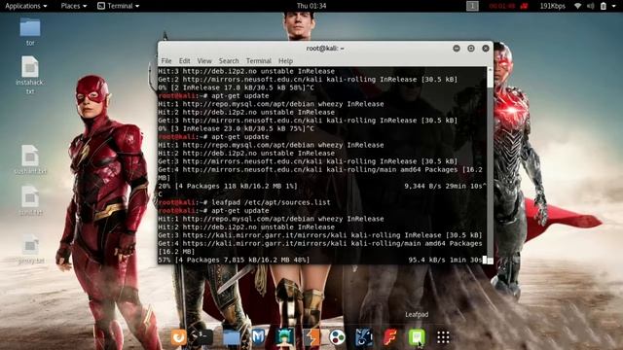623x350 pixels.
Task: Open the terminal Help menu
Action: 285,60
